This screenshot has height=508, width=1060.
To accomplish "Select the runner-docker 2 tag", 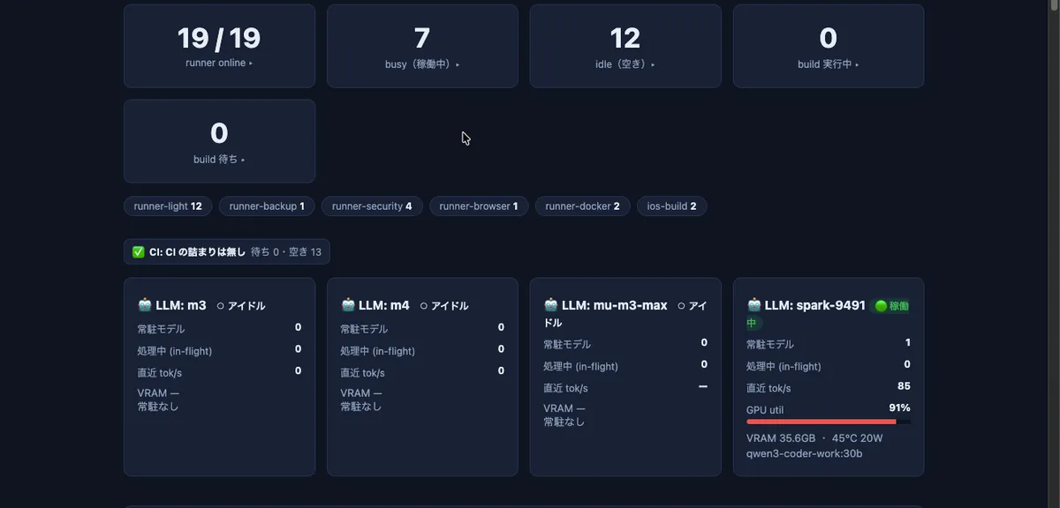I will click(582, 206).
